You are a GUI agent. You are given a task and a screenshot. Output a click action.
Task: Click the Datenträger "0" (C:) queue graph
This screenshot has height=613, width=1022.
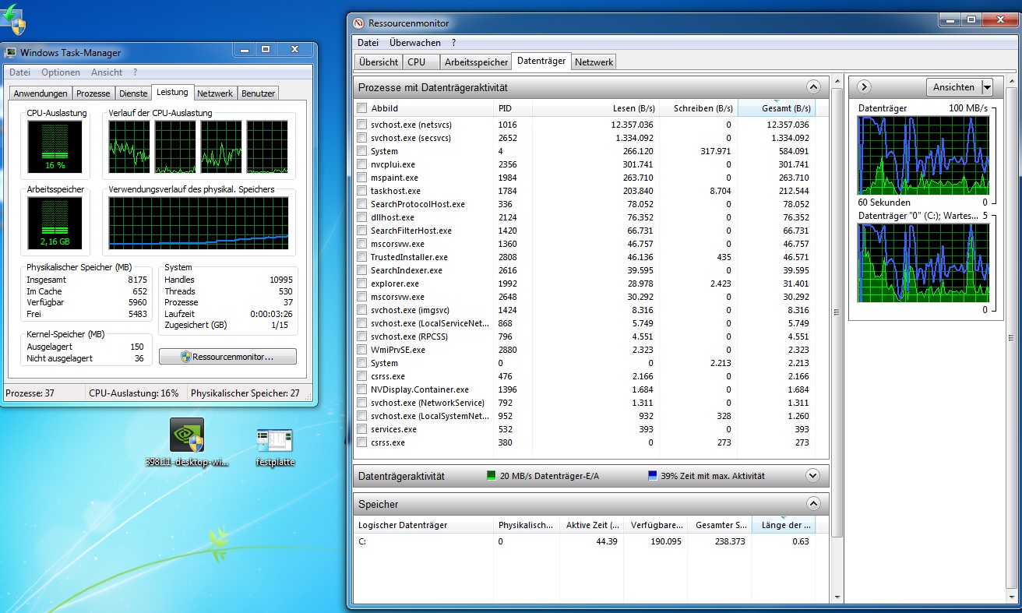pyautogui.click(x=923, y=262)
